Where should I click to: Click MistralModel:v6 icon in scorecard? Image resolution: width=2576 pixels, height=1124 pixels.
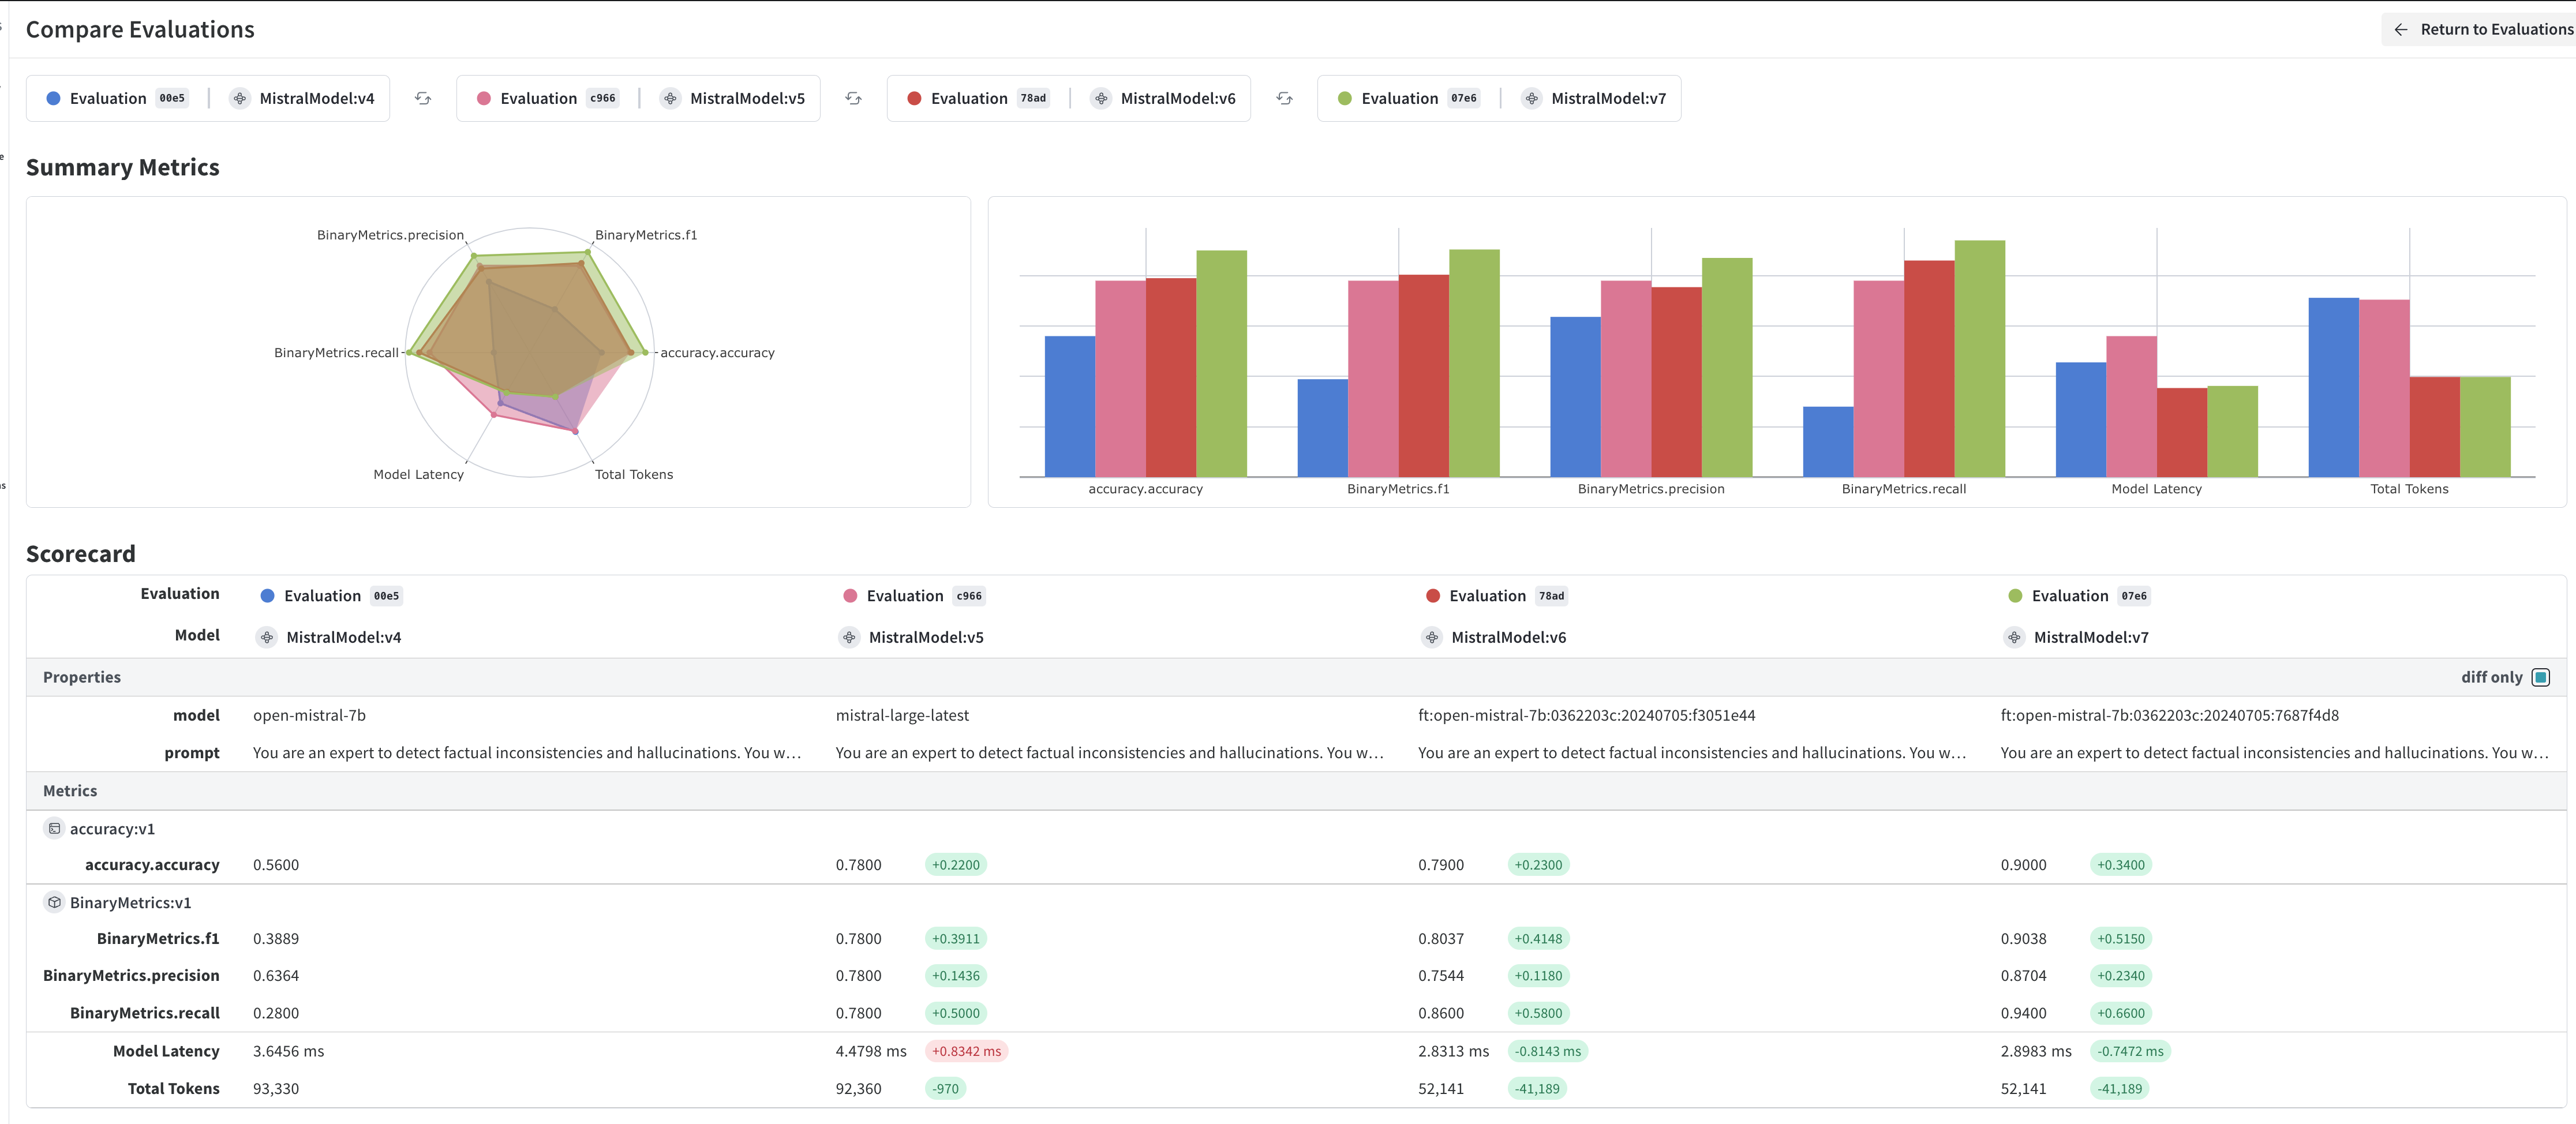(1432, 637)
